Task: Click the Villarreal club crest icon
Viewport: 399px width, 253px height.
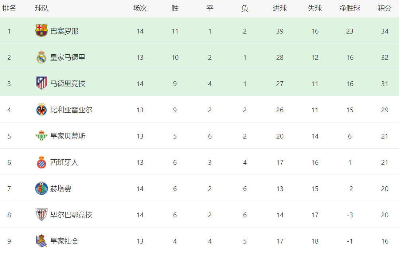Action: coord(42,110)
